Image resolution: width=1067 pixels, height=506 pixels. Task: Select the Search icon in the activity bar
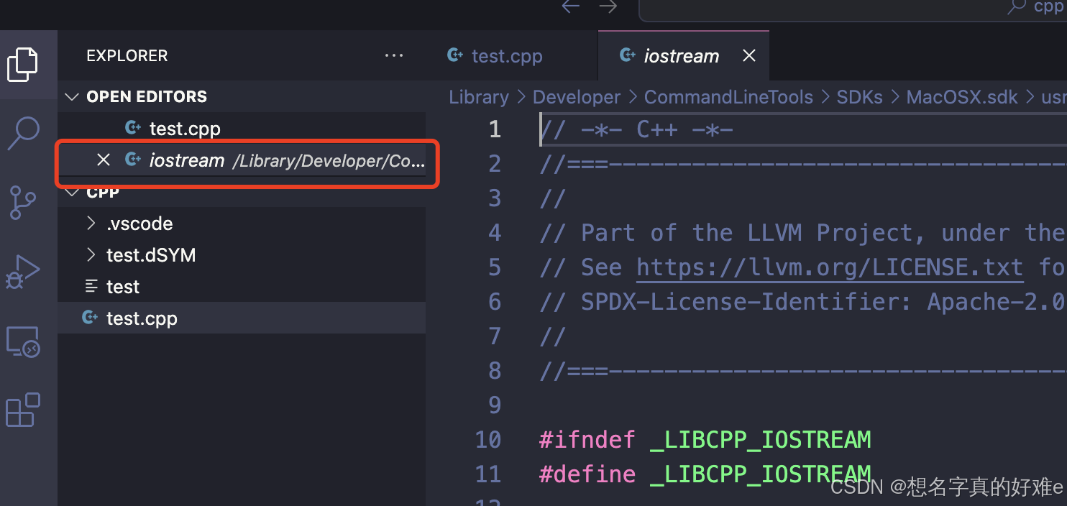click(x=24, y=132)
